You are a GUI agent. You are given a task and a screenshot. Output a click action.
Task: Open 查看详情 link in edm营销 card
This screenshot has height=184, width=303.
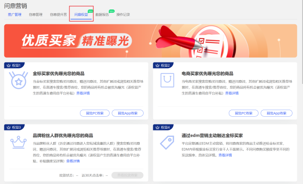(x=225, y=155)
